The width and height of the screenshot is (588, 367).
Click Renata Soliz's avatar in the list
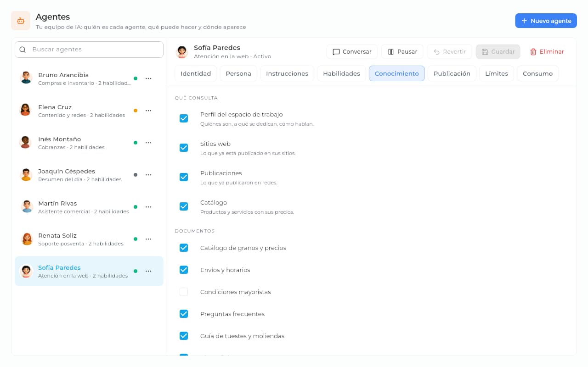pyautogui.click(x=26, y=239)
